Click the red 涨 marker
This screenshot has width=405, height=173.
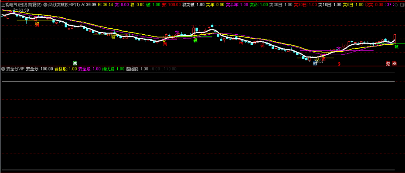pyautogui.click(x=395, y=63)
